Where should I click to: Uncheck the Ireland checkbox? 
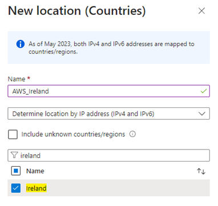click(16, 188)
